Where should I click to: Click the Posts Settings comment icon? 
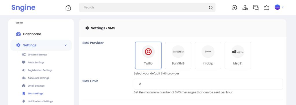point(24,63)
